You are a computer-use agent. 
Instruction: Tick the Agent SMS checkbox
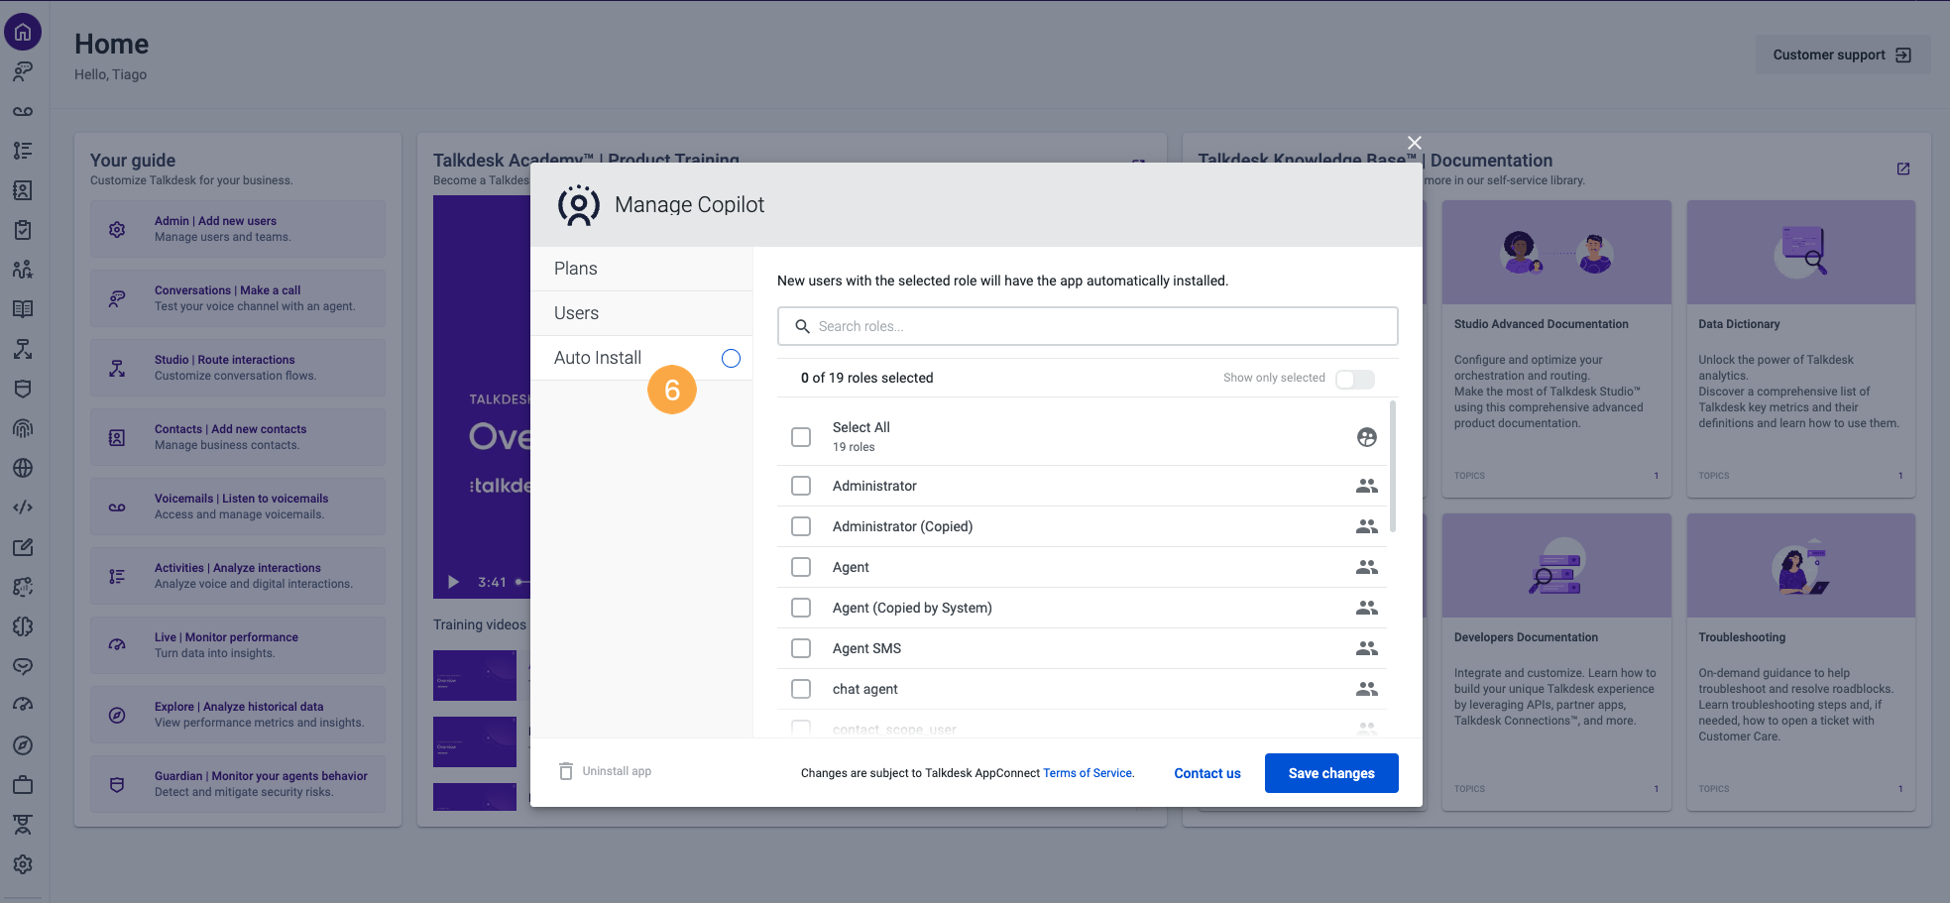point(801,647)
